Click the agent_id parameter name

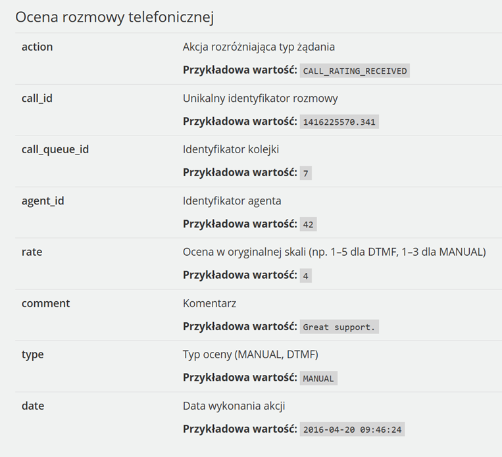click(43, 201)
